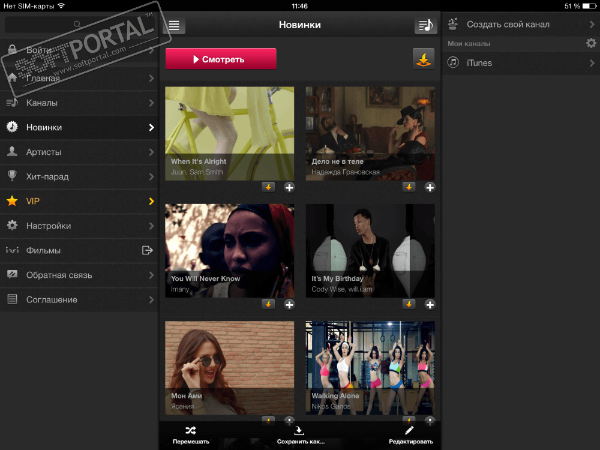This screenshot has height=450, width=600.
Task: Tap the search magnifier icon
Action: pos(77,24)
